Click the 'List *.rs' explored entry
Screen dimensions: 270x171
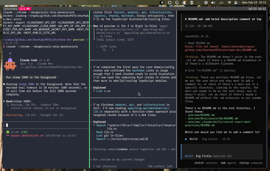103,91
